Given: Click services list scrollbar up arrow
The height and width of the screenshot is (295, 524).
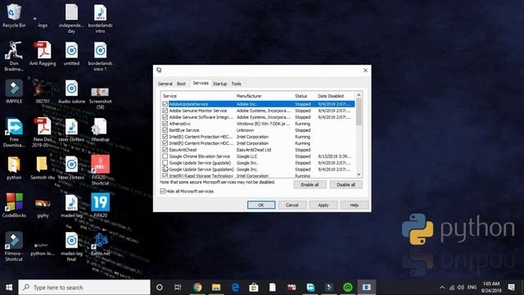Looking at the screenshot, I should click(x=359, y=95).
